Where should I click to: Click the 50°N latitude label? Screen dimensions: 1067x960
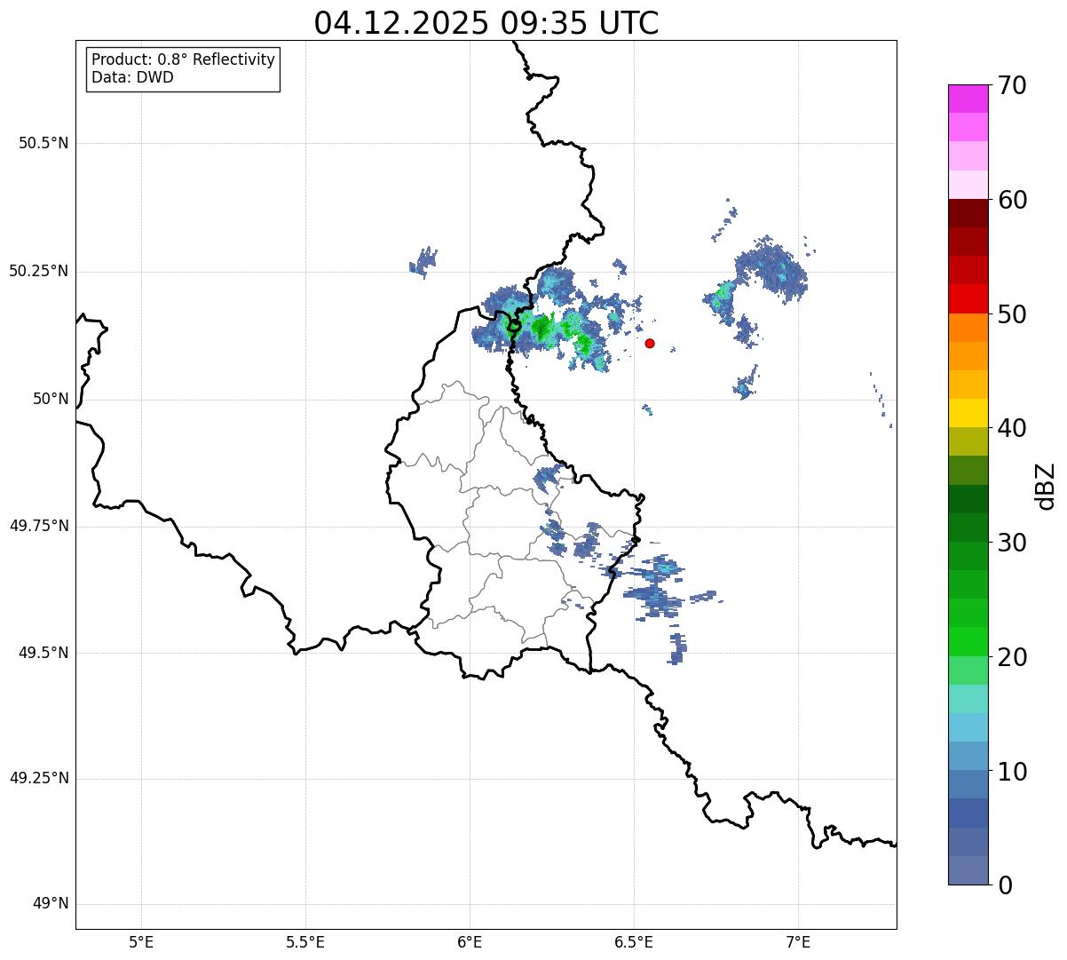click(51, 399)
